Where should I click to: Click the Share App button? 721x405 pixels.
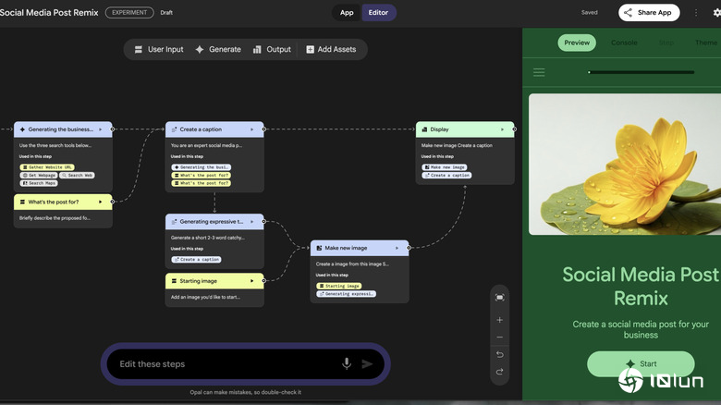click(649, 13)
